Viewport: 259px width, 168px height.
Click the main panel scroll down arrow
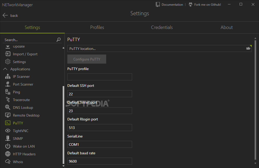(255, 163)
